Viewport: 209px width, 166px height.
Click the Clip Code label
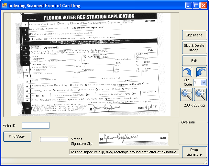[188, 82]
